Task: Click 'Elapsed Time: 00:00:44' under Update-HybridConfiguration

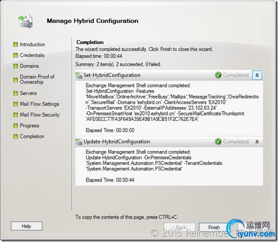Action: (x=110, y=180)
